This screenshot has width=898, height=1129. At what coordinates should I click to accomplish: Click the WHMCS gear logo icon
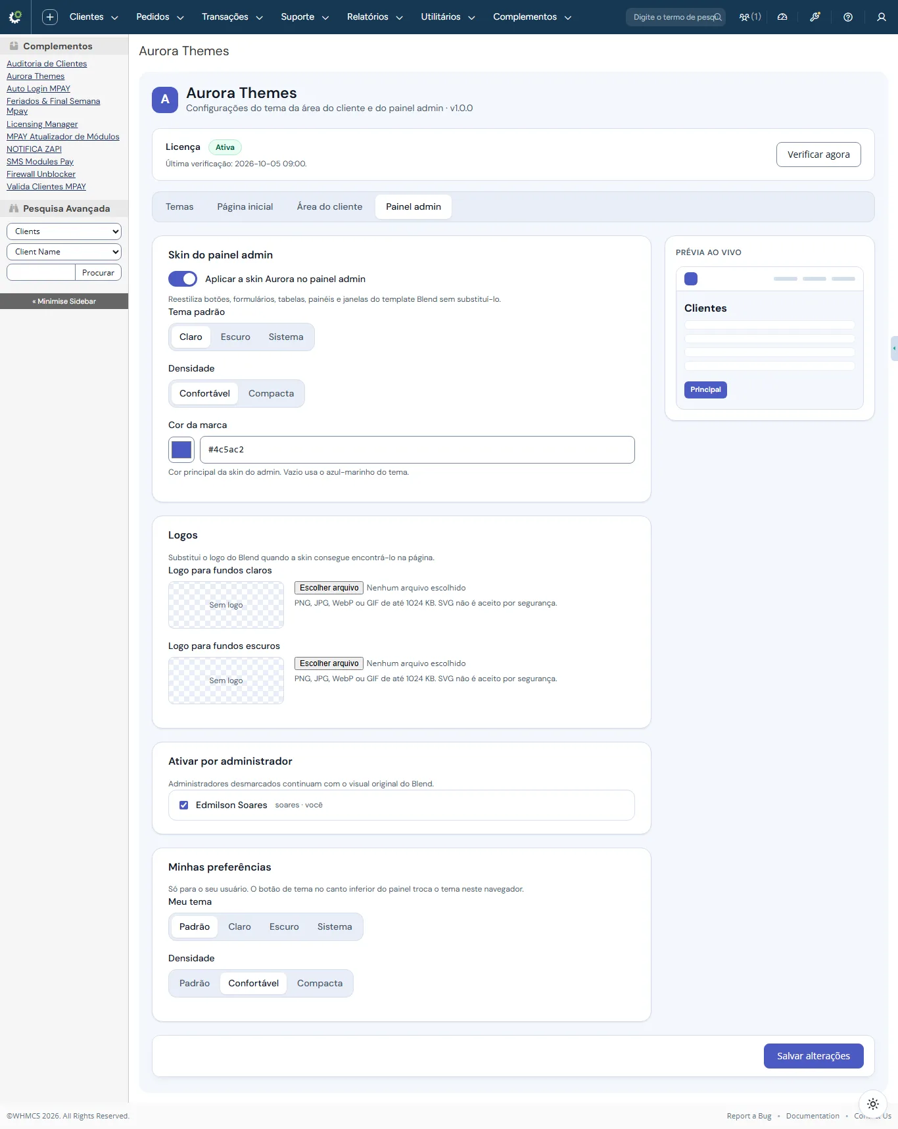coord(15,17)
